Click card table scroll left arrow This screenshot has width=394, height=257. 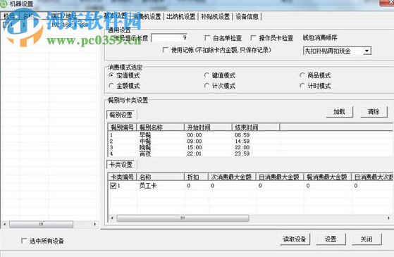(x=112, y=218)
